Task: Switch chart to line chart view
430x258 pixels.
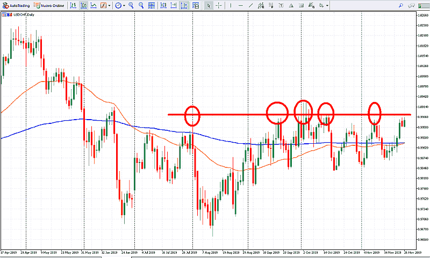Action: pyautogui.click(x=94, y=5)
